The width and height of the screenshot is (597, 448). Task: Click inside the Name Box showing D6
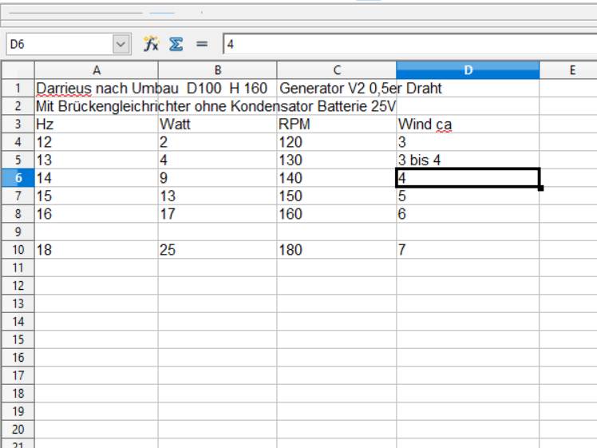click(x=56, y=42)
